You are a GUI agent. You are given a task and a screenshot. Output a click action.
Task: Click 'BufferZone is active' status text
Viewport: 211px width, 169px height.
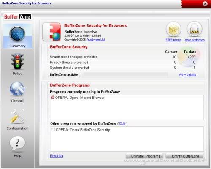81,32
